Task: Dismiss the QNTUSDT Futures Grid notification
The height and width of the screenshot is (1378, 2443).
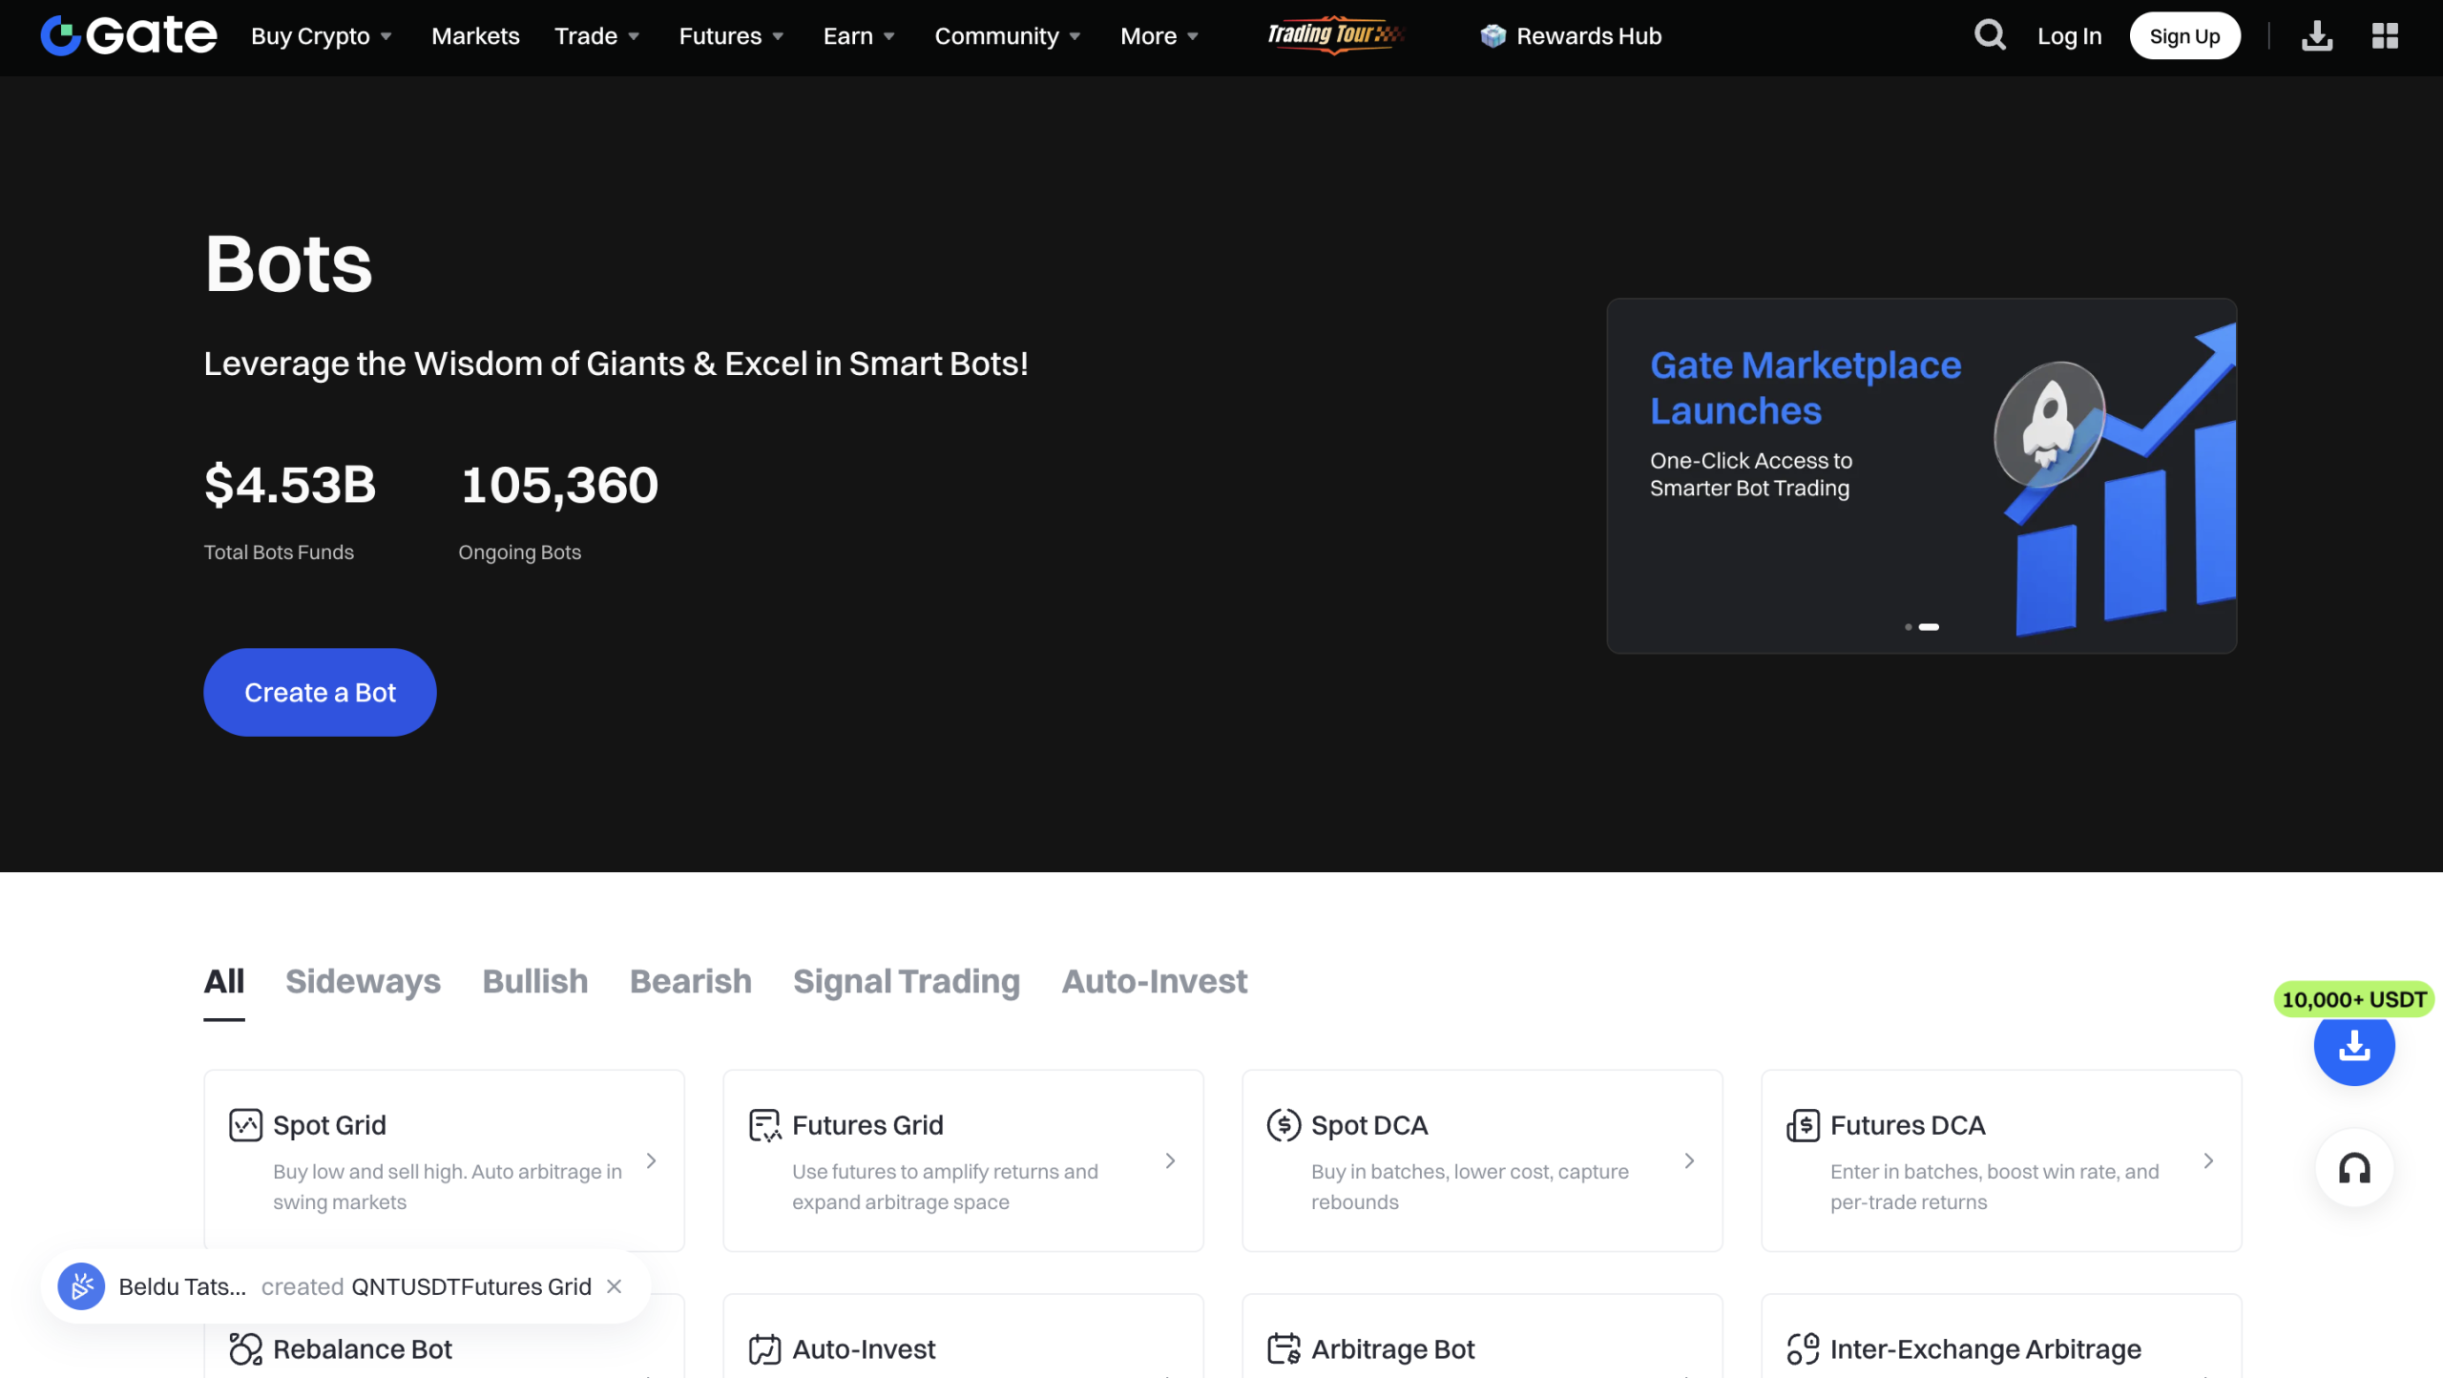Action: tap(615, 1286)
